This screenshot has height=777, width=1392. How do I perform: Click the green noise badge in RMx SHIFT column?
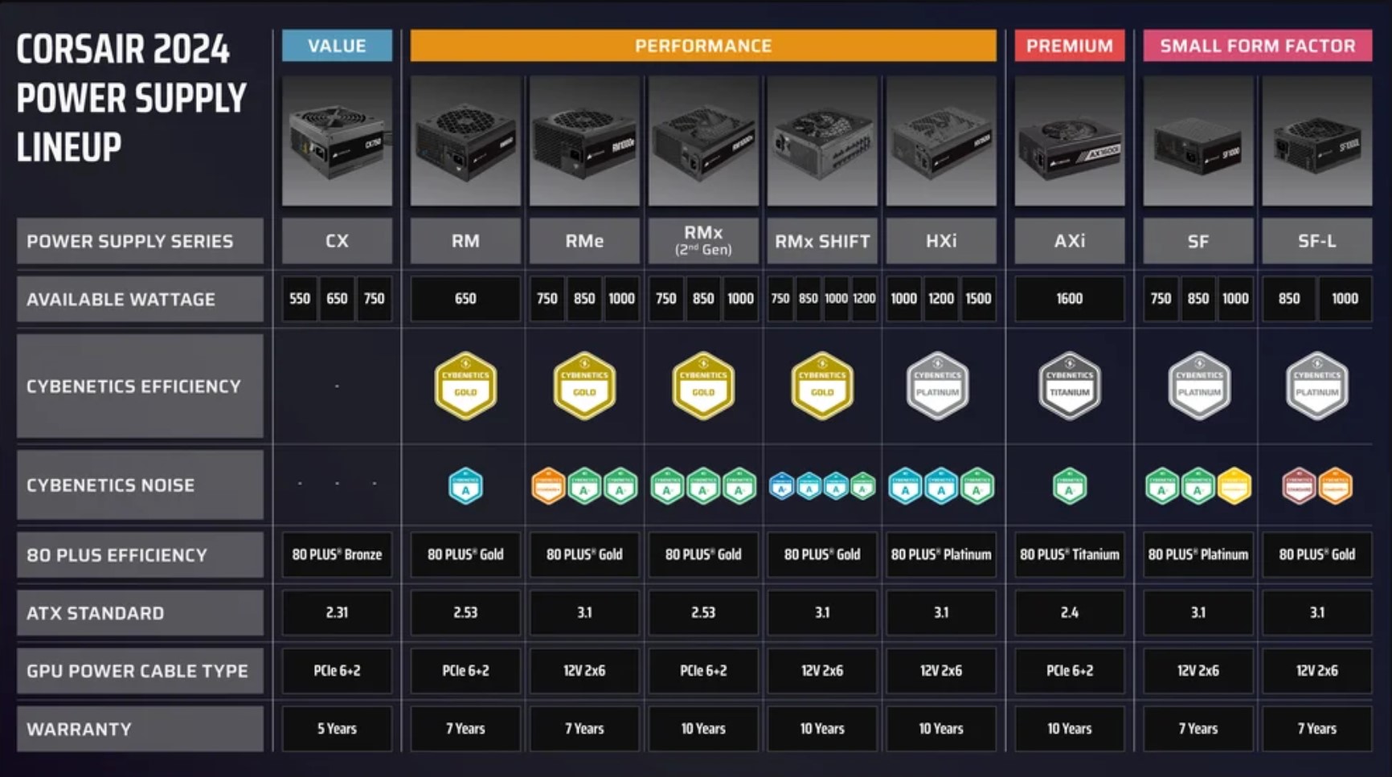863,486
